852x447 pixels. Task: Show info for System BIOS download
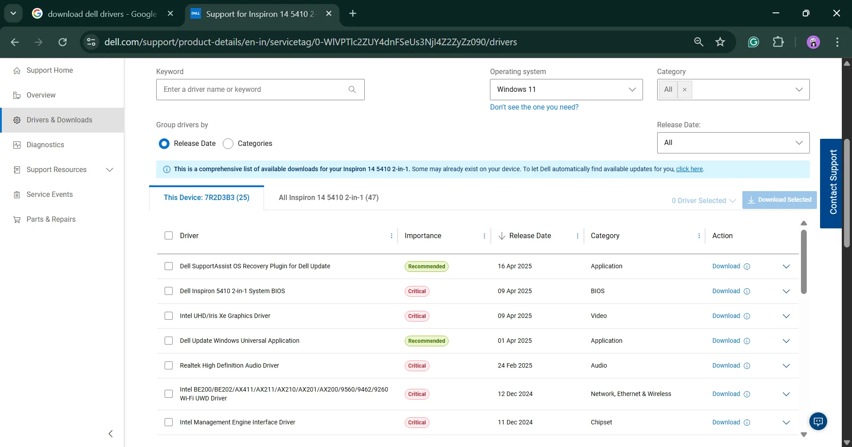pos(747,291)
